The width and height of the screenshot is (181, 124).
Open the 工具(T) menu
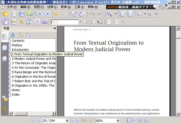click(79, 7)
